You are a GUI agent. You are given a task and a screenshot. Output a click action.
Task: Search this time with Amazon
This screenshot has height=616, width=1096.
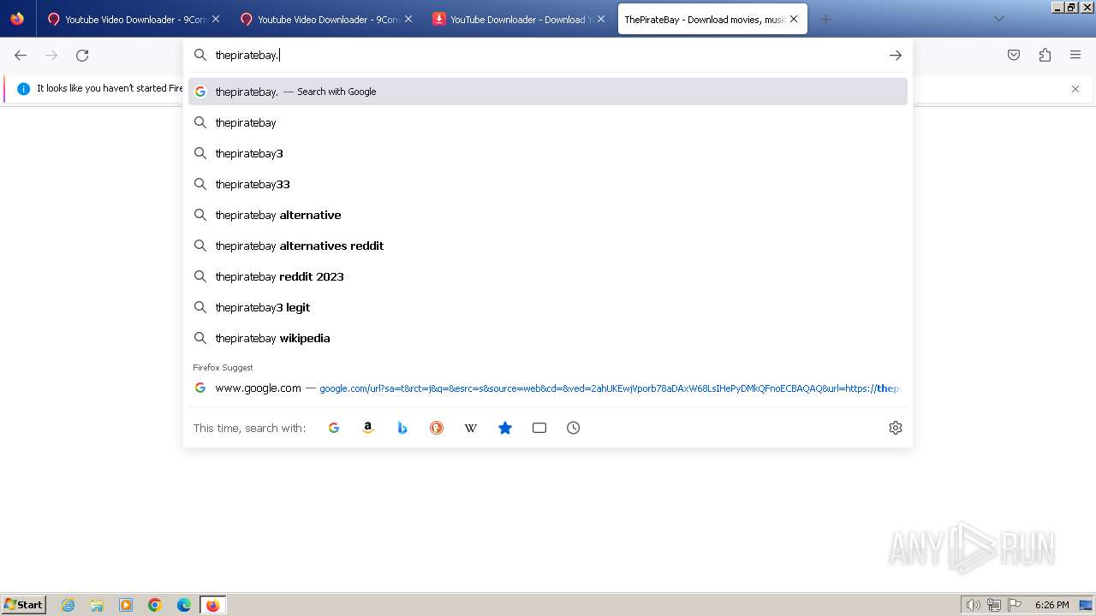click(368, 428)
